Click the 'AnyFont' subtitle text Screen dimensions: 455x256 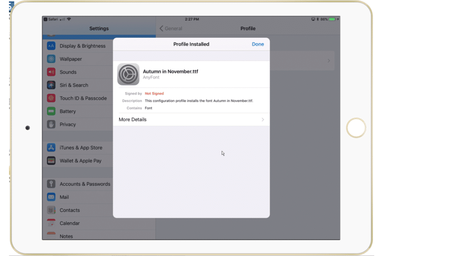(x=151, y=77)
